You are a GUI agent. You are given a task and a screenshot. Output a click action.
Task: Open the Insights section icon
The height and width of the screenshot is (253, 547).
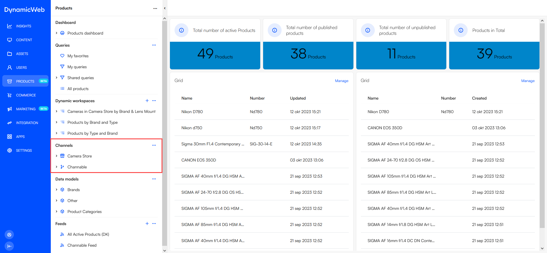(x=10, y=26)
